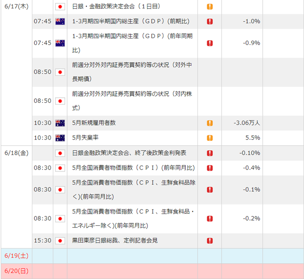304x279 pixels.
Task: Click the -0.4% previous value
Action: [x=252, y=168]
